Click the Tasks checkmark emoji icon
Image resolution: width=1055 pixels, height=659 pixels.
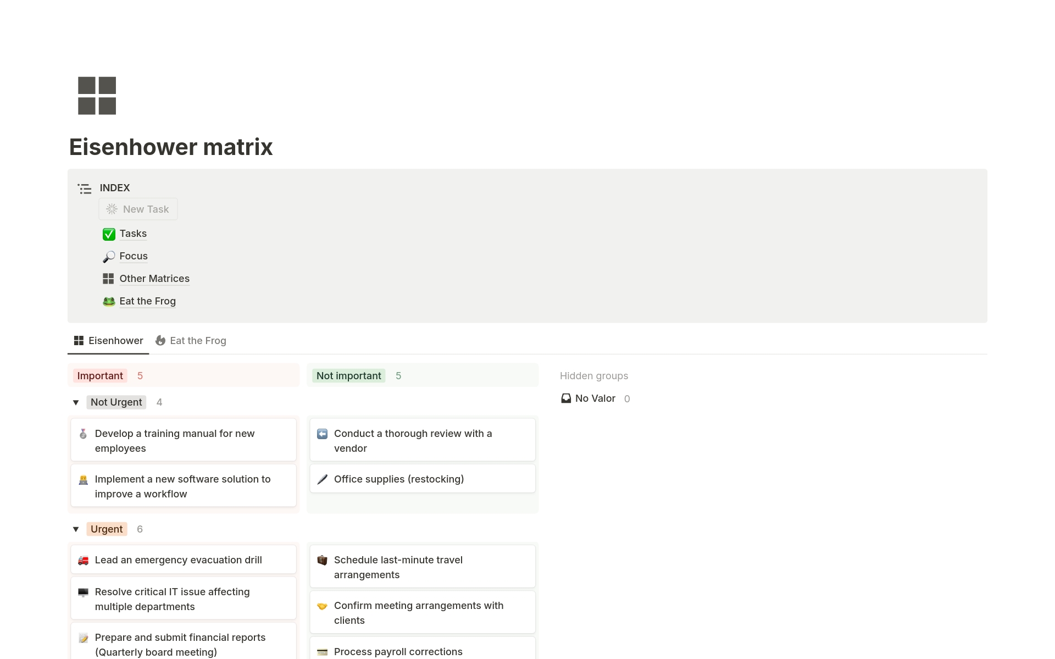pyautogui.click(x=109, y=233)
